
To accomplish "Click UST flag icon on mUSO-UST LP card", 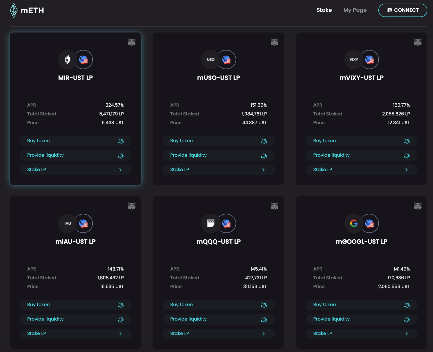I will 227,60.
